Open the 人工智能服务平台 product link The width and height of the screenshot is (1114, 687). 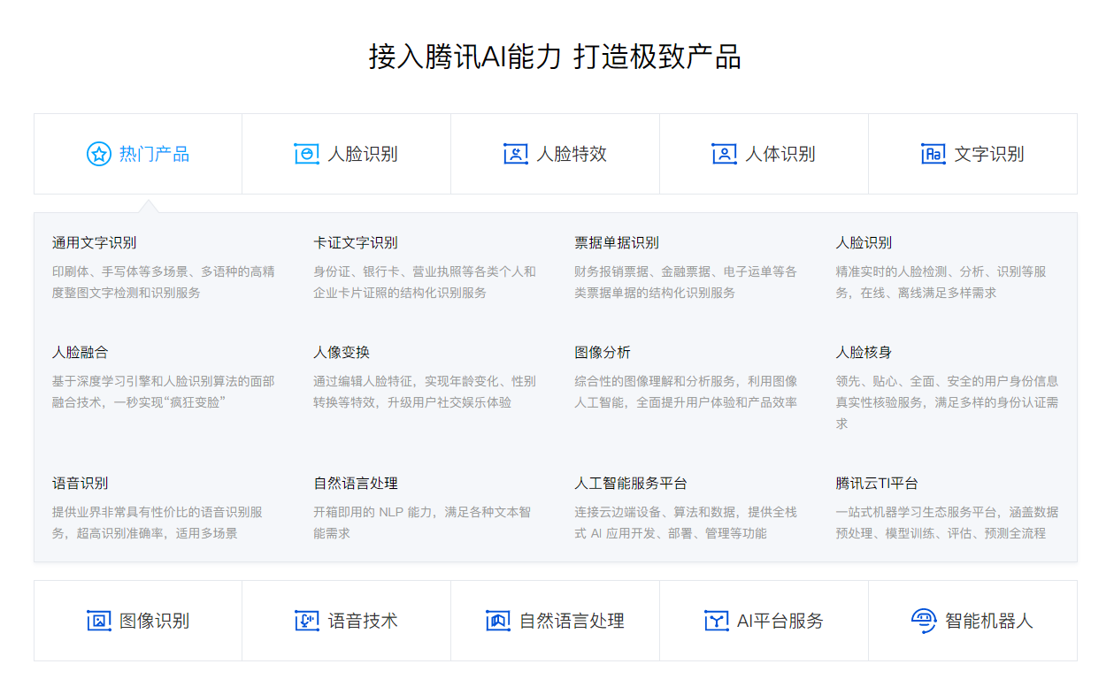pos(631,483)
